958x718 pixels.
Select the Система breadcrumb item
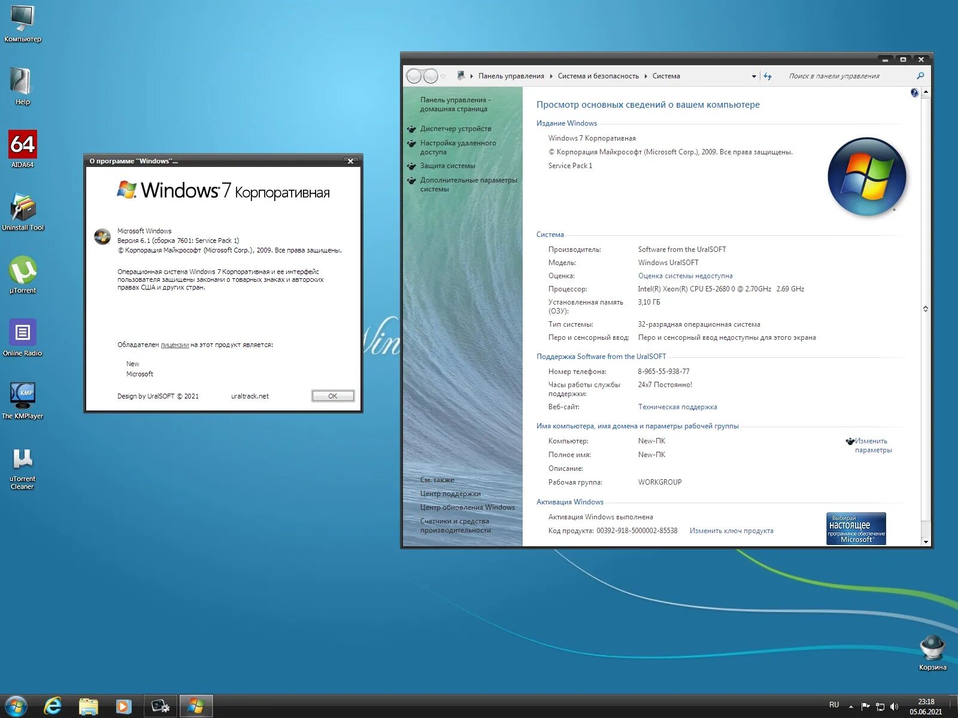pos(666,76)
